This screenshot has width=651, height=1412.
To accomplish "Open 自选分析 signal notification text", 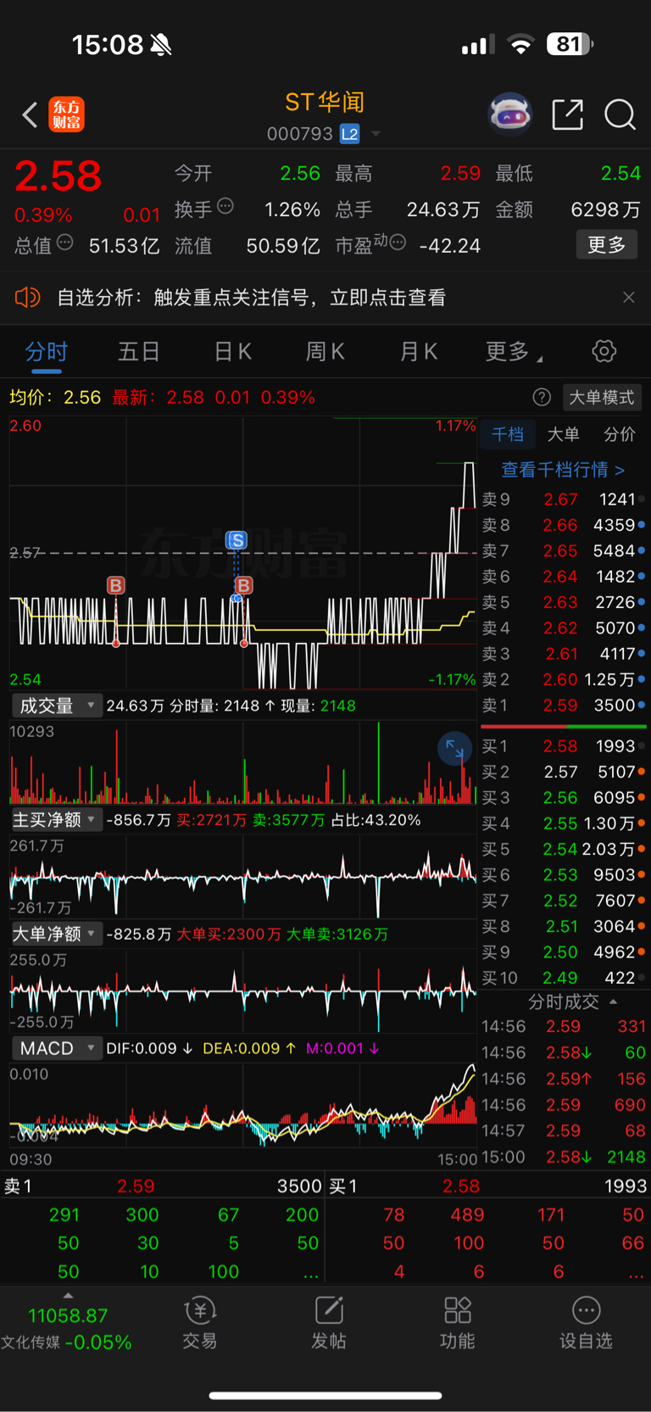I will tap(251, 298).
